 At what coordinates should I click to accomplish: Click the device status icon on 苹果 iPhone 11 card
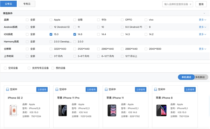[x=106, y=89]
